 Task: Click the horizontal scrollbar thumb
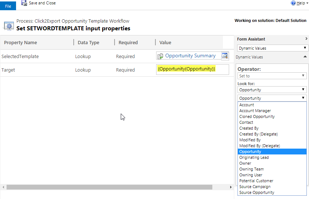click(x=109, y=187)
